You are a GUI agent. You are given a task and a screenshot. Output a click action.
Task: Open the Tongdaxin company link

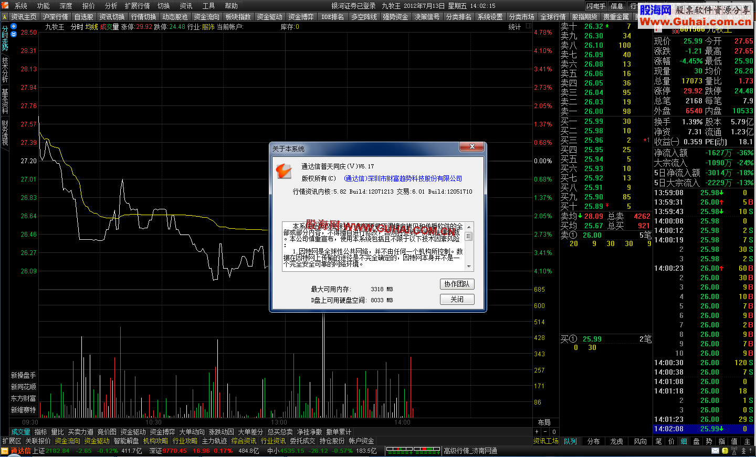click(403, 178)
